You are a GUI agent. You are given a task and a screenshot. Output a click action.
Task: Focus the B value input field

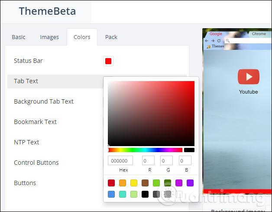(185, 160)
